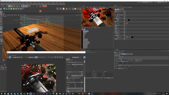Click Save Project with Assets button
Image resolution: width=169 pixels, height=95 pixels.
point(46,4)
